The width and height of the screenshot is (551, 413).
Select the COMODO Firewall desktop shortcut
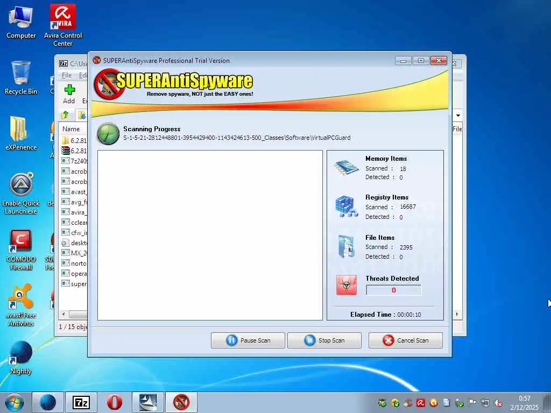21,250
